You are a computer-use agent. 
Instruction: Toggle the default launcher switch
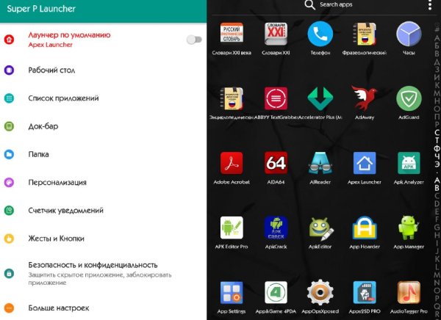tap(194, 40)
